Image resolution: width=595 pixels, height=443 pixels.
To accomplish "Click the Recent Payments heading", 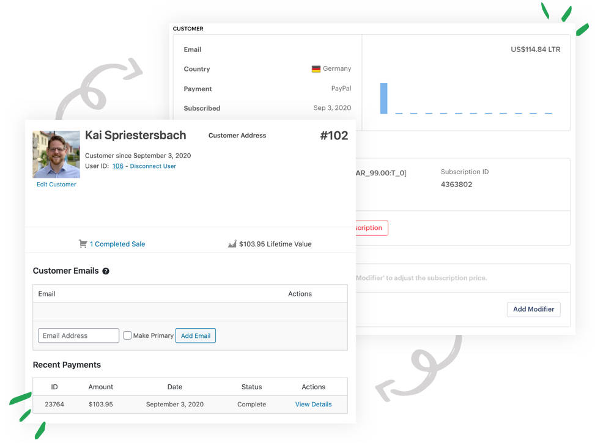I will pyautogui.click(x=67, y=365).
